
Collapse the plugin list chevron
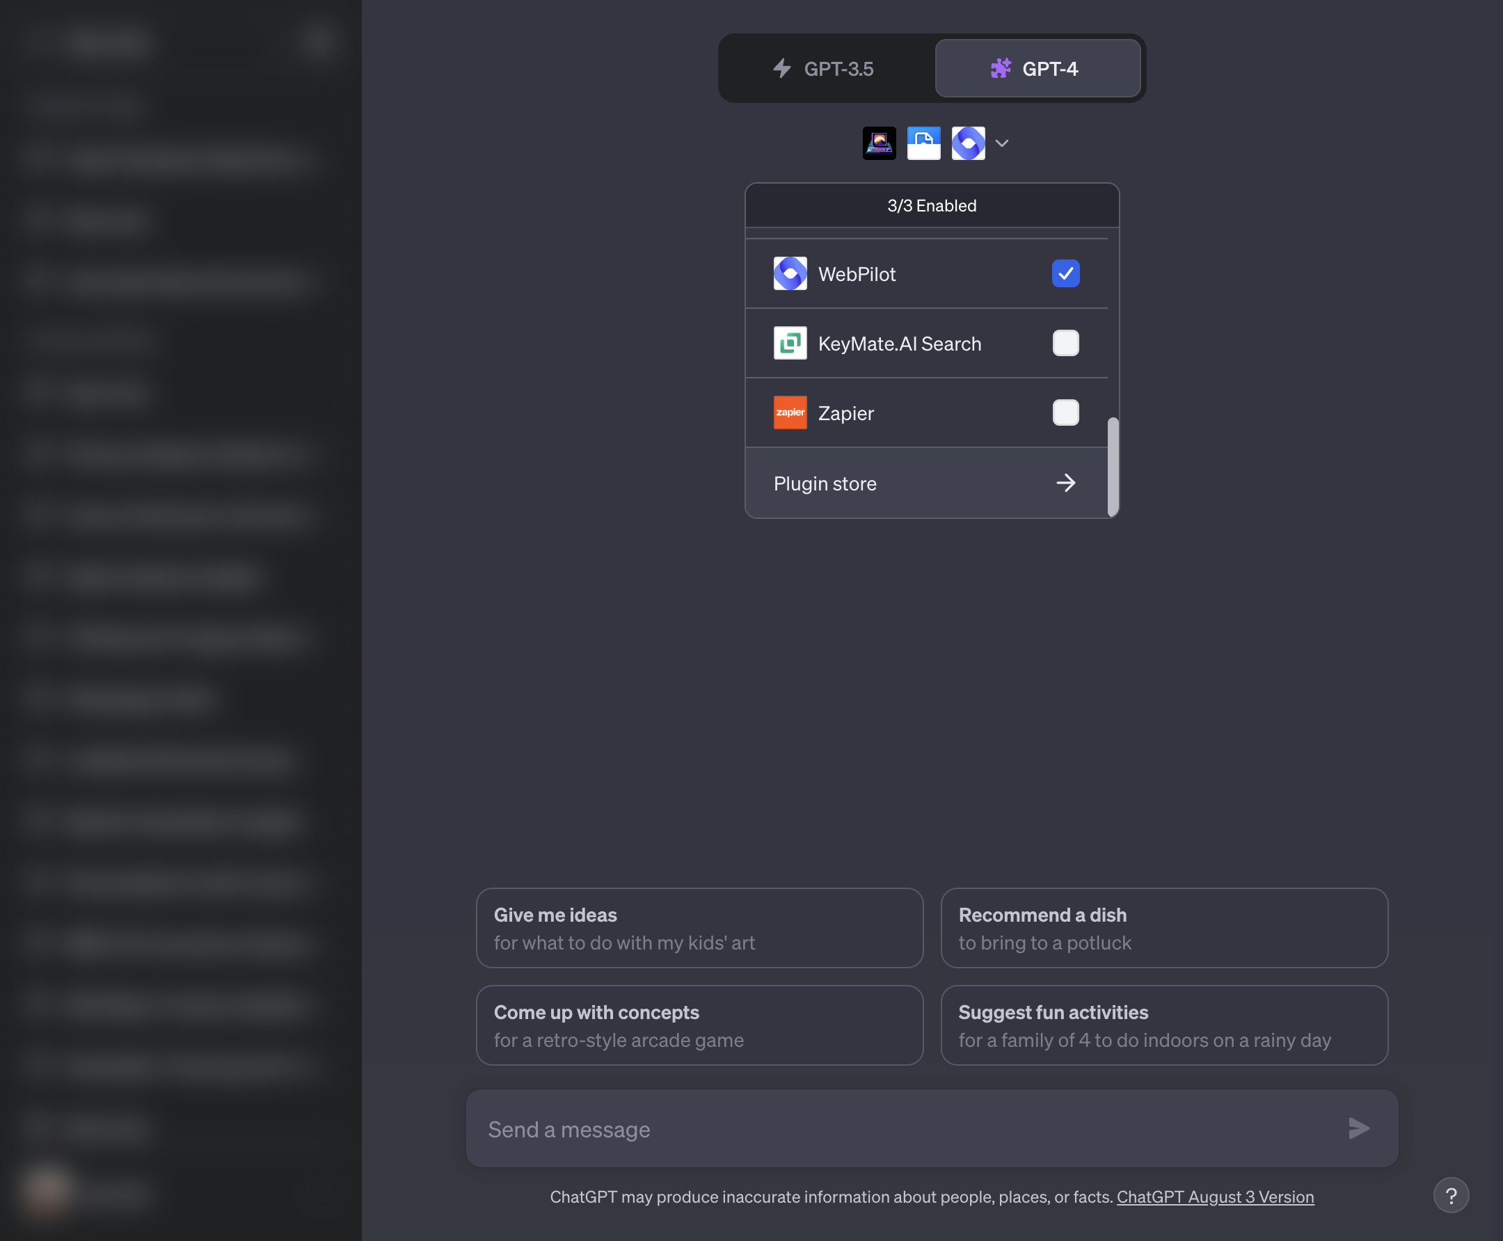[1002, 143]
